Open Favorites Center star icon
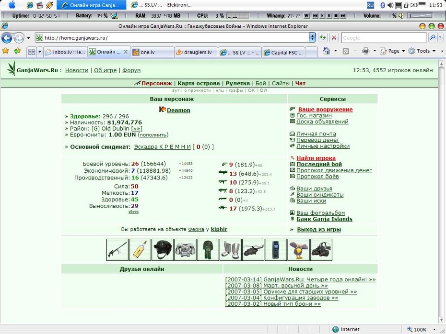 5,51
